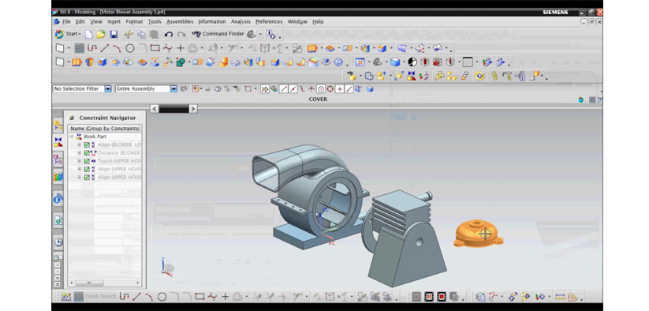Image resolution: width=649 pixels, height=311 pixels.
Task: Uncheck the Distance (BLOWER constraint checkbox
Action: (x=87, y=153)
